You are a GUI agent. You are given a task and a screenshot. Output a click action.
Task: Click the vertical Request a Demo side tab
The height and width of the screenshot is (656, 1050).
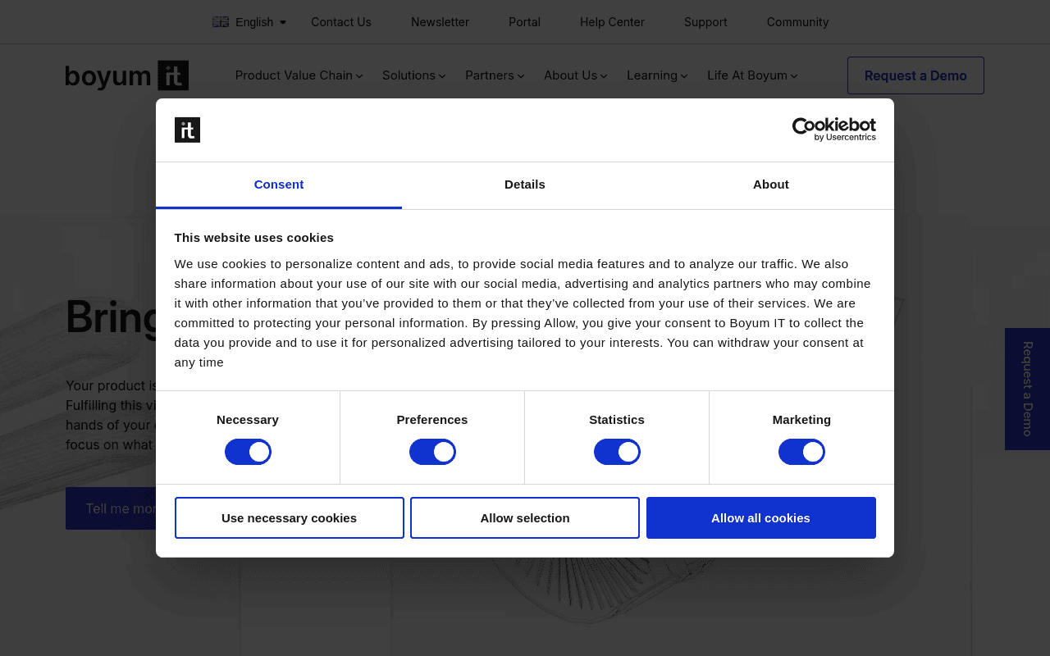[x=1027, y=389]
